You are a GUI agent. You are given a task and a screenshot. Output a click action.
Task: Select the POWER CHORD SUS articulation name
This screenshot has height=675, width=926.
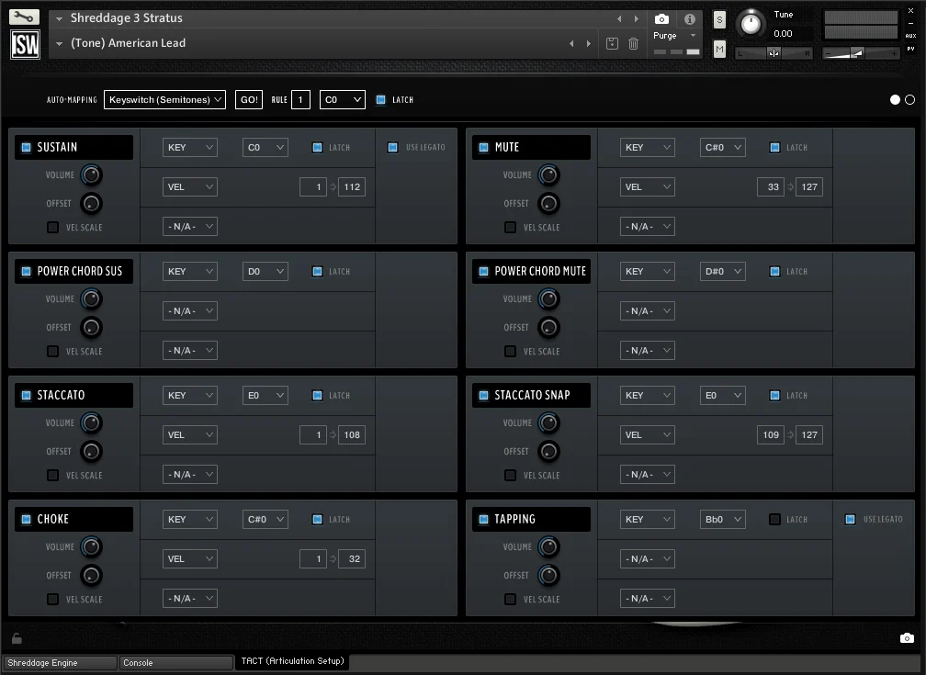pos(80,271)
